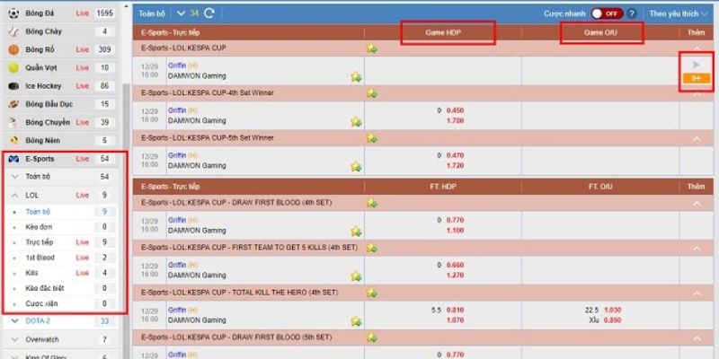Star the Griffin match under LOL:KESPA CUP
The width and height of the screenshot is (719, 359).
[356, 77]
